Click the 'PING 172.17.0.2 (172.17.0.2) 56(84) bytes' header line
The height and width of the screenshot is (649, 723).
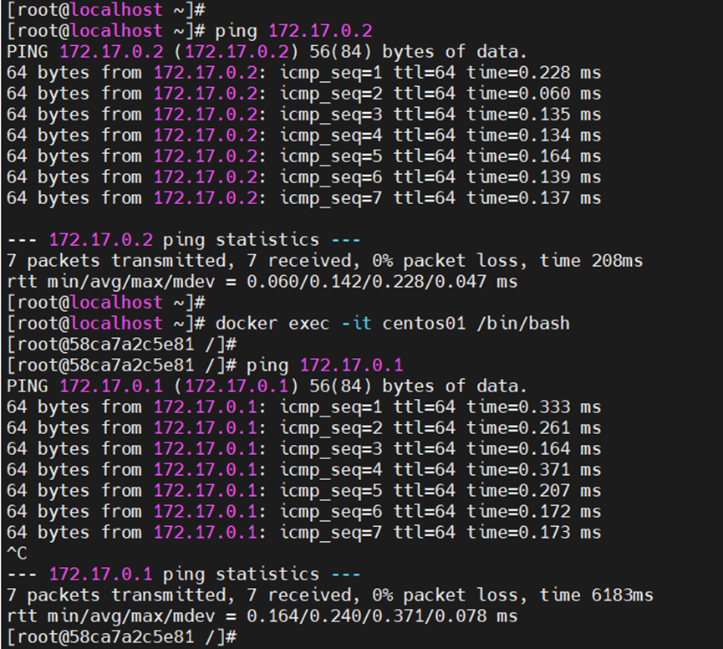(x=267, y=52)
